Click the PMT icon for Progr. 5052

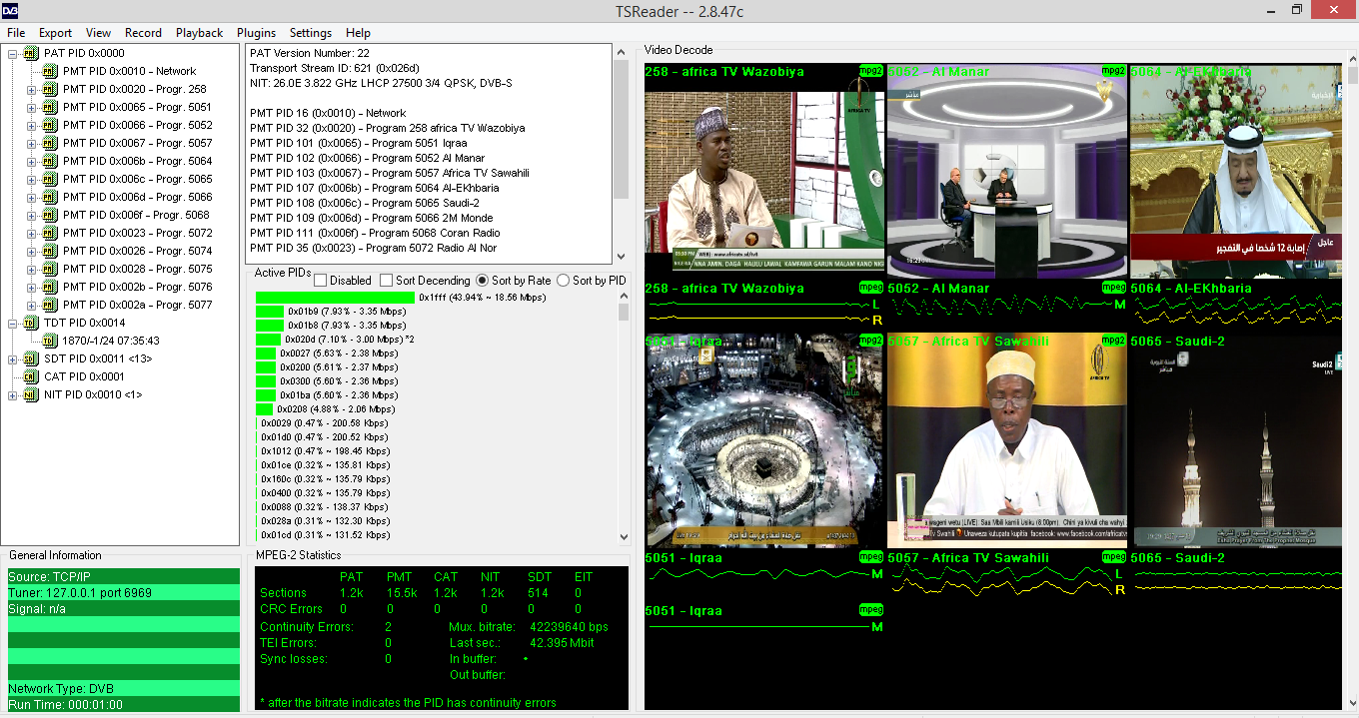pyautogui.click(x=49, y=125)
